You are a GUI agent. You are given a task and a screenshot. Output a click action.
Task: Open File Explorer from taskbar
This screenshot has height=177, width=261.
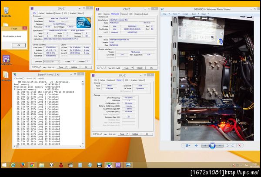pyautogui.click(x=42, y=165)
